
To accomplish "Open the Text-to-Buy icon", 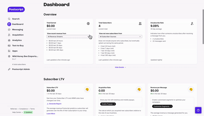I will pos(9,46).
